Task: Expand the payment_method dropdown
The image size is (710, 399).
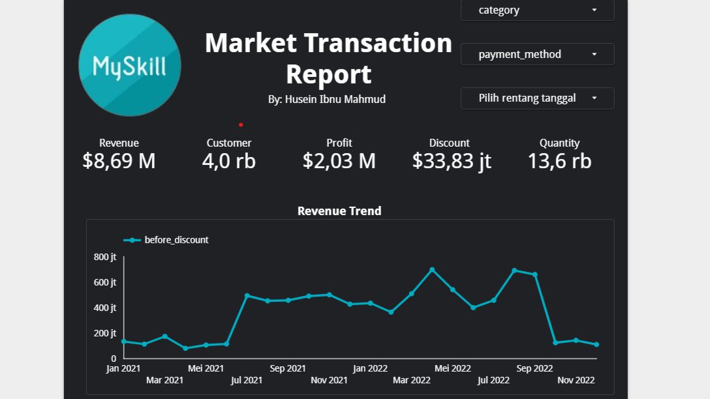Action: pos(538,54)
